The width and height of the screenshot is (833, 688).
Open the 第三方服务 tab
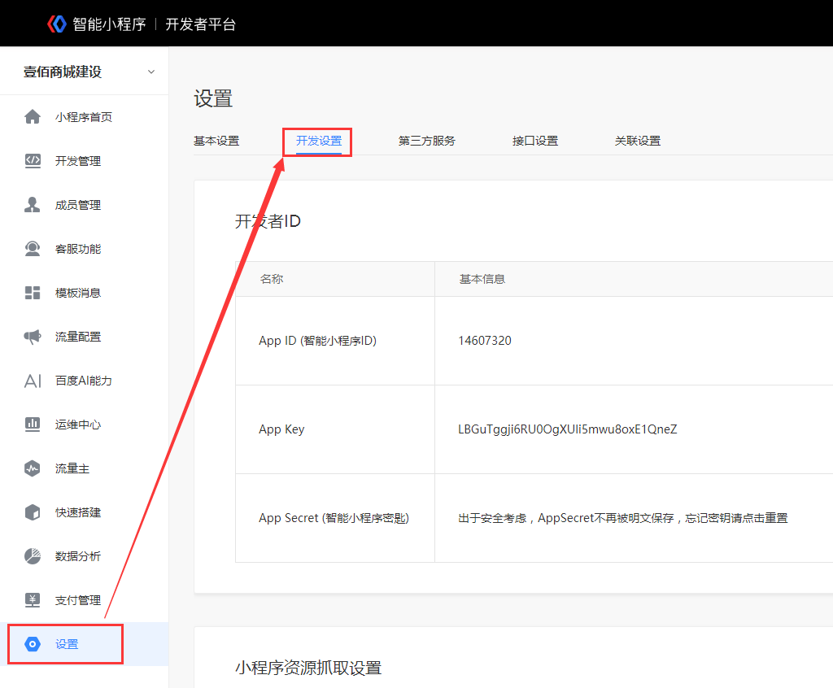(x=427, y=141)
